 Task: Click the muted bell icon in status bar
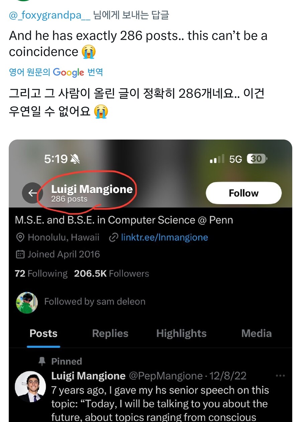[x=75, y=159]
